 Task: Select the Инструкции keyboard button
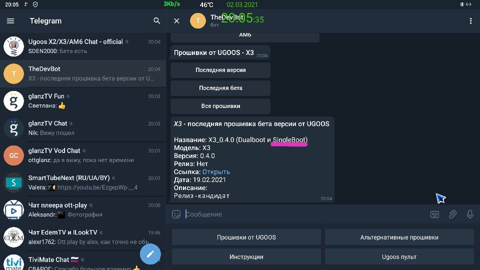tap(246, 257)
